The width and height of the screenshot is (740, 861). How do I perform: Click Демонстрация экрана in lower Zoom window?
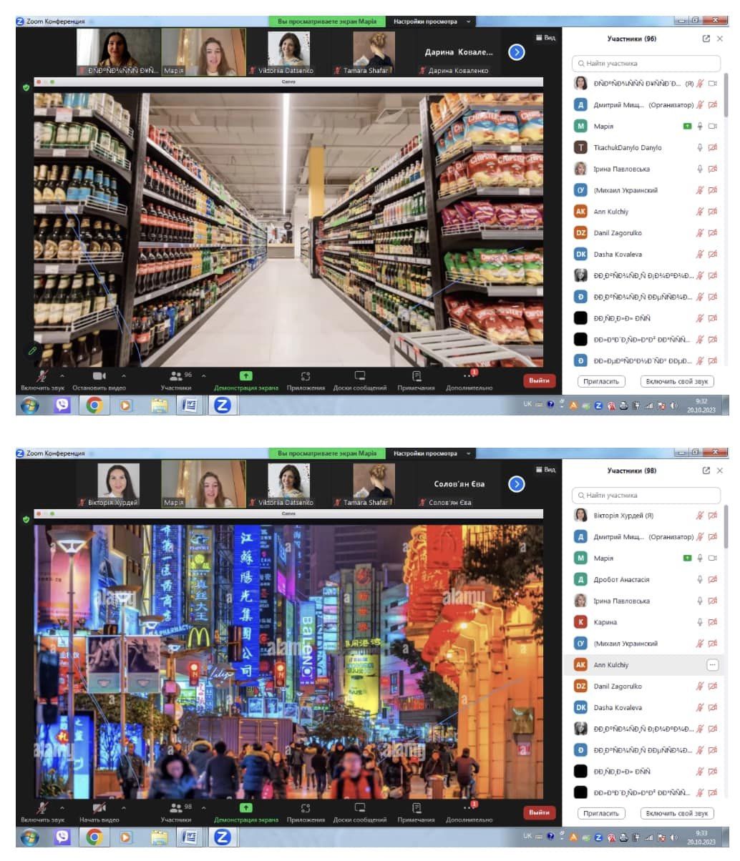point(246,812)
